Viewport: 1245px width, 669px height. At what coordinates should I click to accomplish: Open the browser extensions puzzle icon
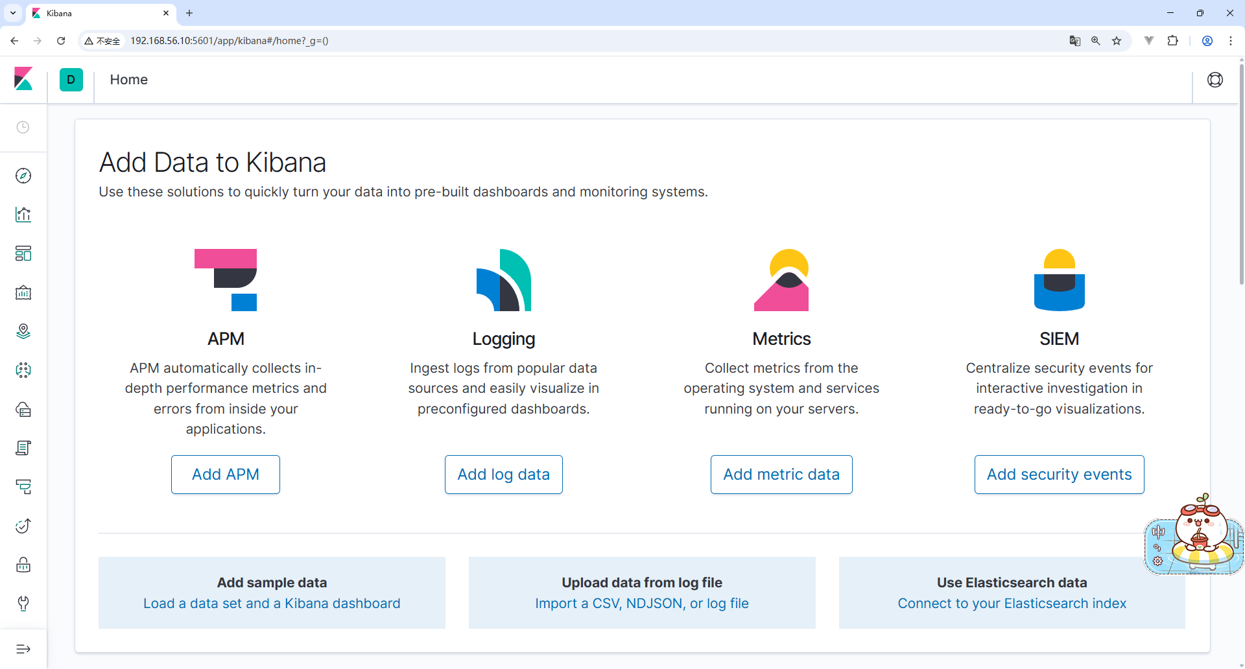tap(1172, 41)
